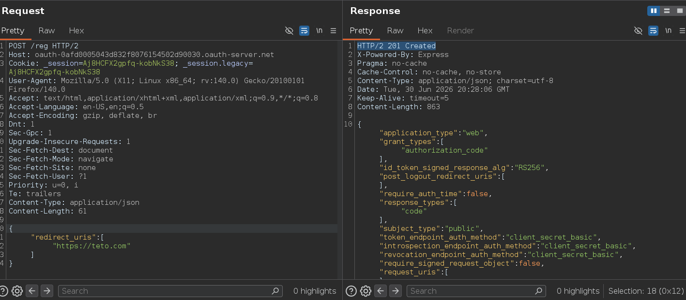Switch Request view to Hex tab

(76, 30)
